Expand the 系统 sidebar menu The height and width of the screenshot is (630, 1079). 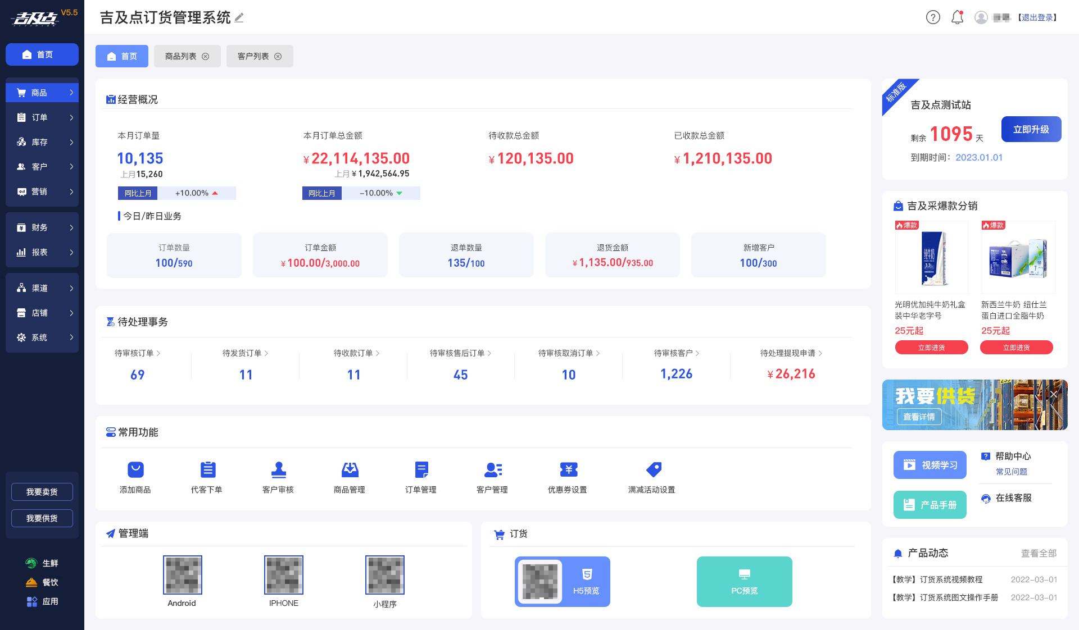[42, 337]
